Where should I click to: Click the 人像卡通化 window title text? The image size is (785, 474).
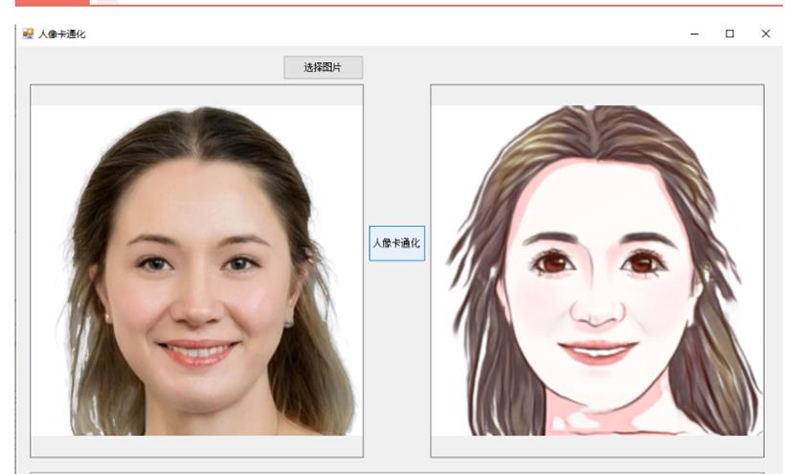click(x=62, y=34)
